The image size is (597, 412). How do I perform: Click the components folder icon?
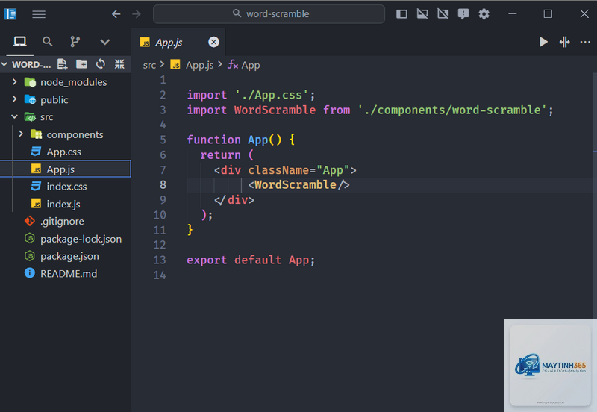point(36,134)
